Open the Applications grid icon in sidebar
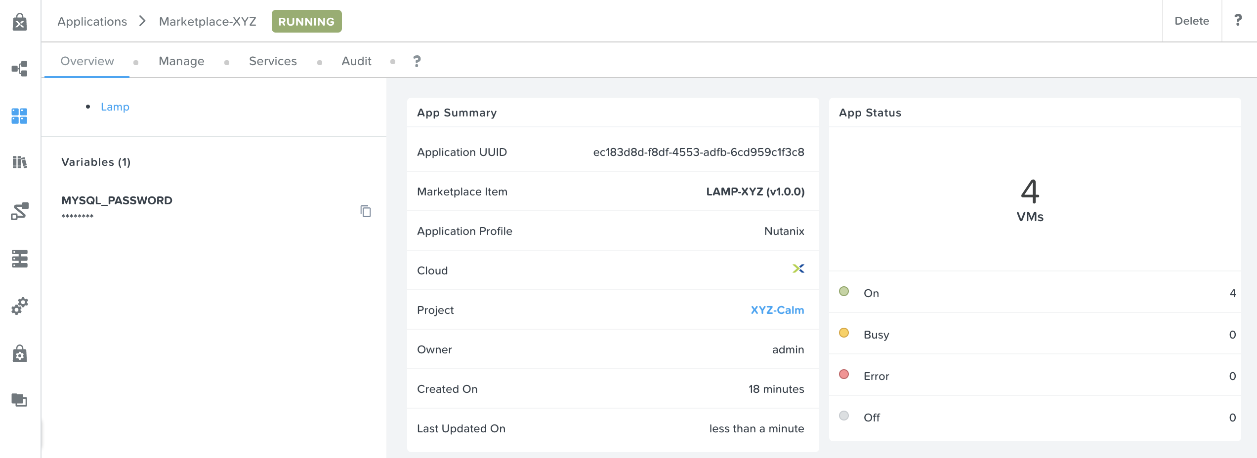The height and width of the screenshot is (458, 1257). pos(20,116)
